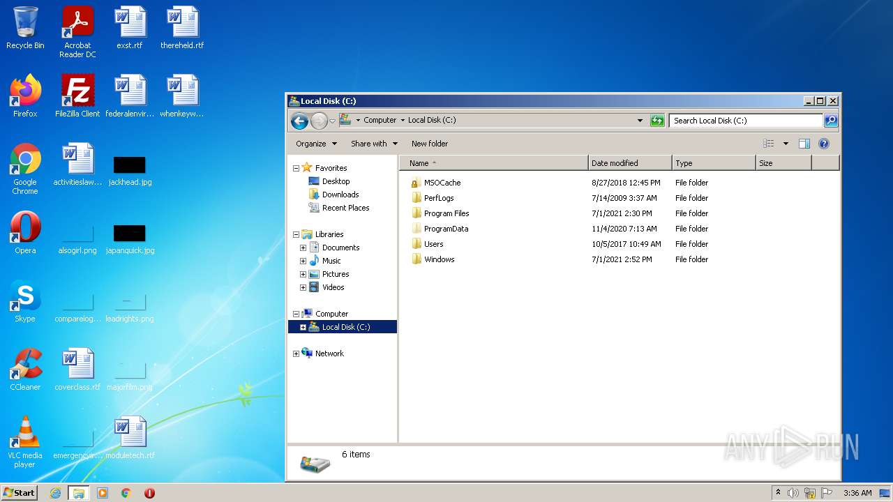Open the Organize menu
Image resolution: width=893 pixels, height=502 pixels.
pyautogui.click(x=316, y=144)
